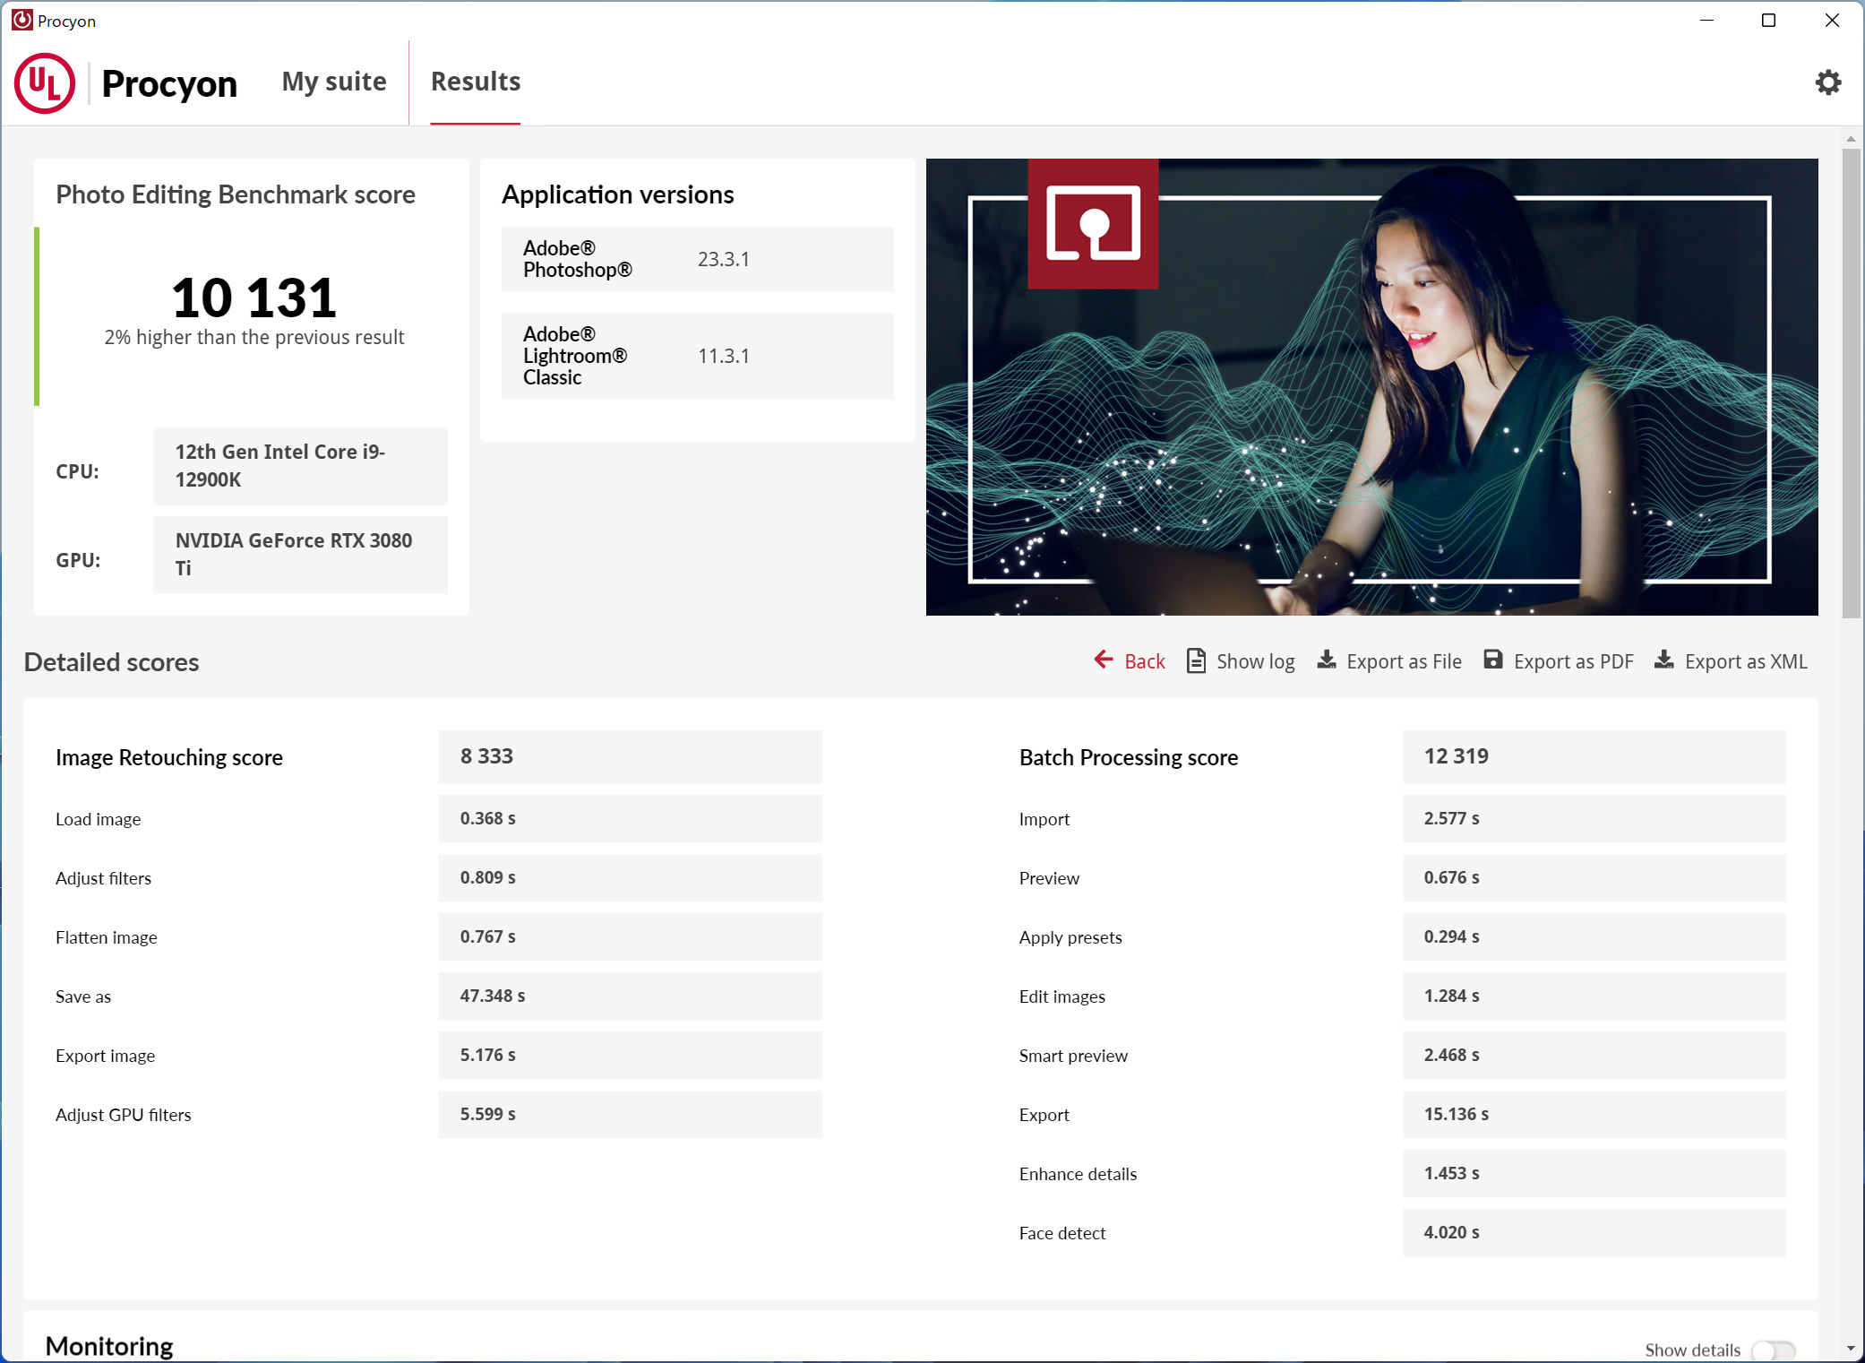
Task: Click the Export as PDF text
Action: pos(1573,661)
